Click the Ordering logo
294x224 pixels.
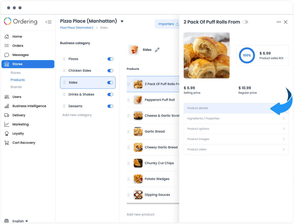click(20, 22)
